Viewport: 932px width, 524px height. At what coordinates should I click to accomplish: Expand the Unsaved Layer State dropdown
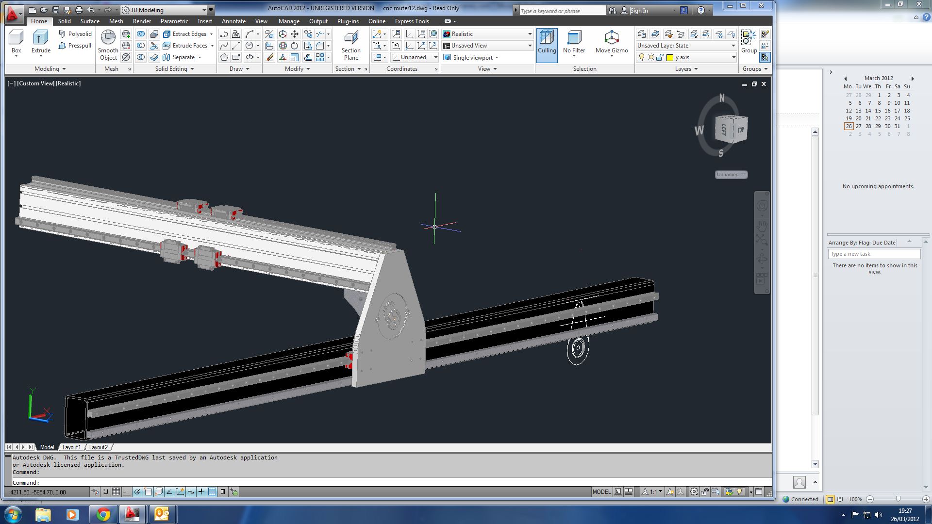pyautogui.click(x=733, y=46)
